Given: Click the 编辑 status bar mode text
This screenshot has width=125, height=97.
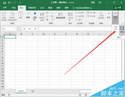Looking at the screenshot, I should point(3,95).
